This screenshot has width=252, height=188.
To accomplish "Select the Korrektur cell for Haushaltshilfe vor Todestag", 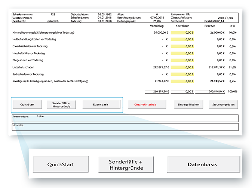I will click(x=184, y=53).
